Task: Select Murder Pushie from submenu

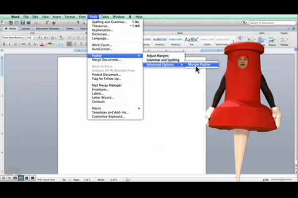Action: (x=199, y=64)
